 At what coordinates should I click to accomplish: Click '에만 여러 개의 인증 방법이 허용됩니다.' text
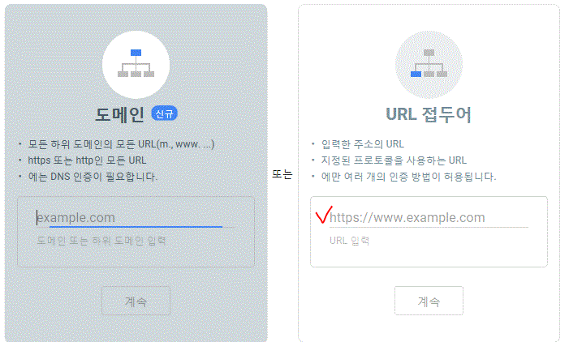pos(408,177)
